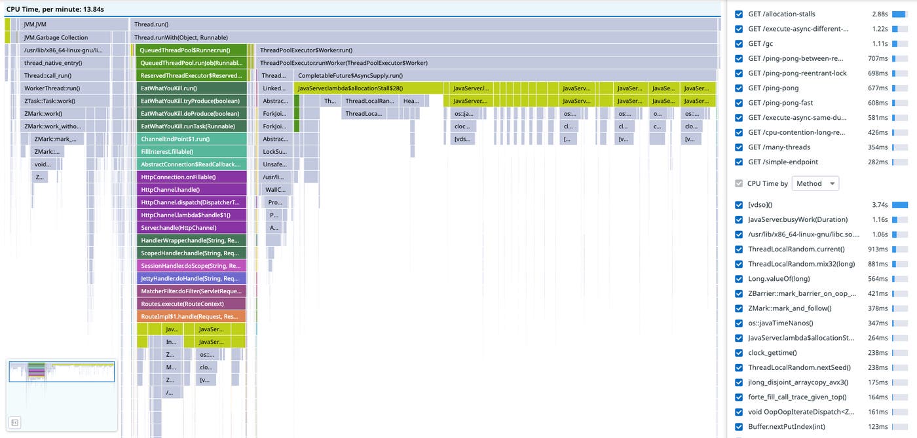Disable the GET /gc endpoint filter
This screenshot has width=917, height=438.
pyautogui.click(x=738, y=43)
